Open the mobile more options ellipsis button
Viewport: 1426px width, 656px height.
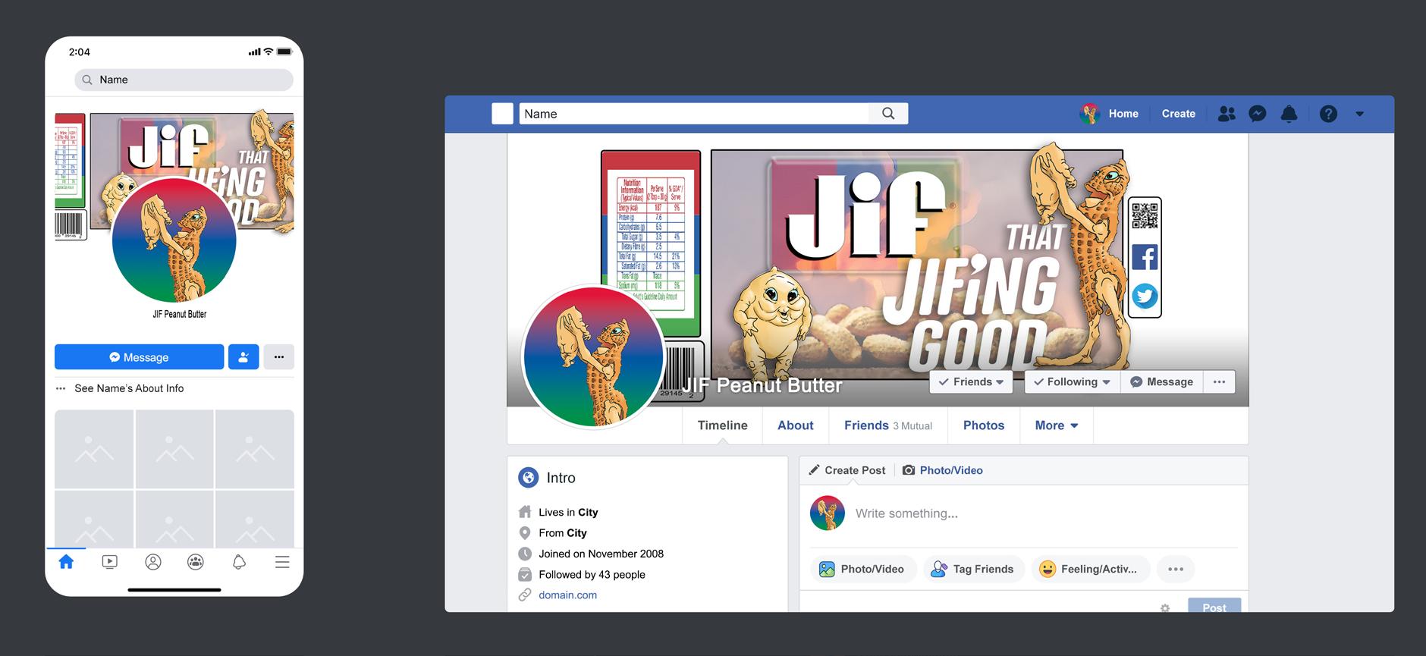click(x=278, y=357)
